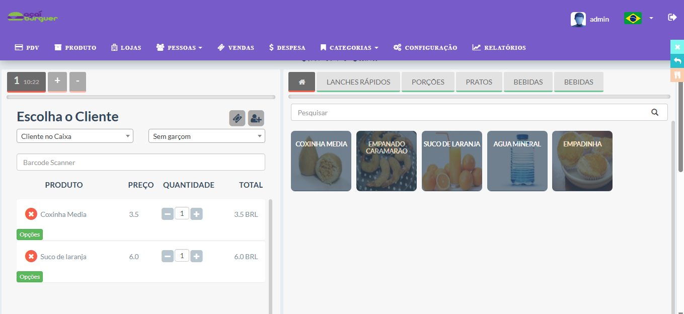Viewport: 684px width, 314px height.
Task: Click the logout icon in the header
Action: (x=672, y=18)
